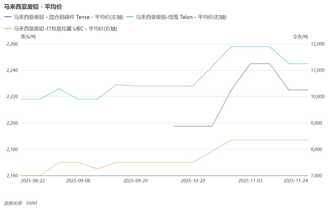The image size is (331, 209).
Task: Click the teal Talon legend line swatch
Action: 130,17
